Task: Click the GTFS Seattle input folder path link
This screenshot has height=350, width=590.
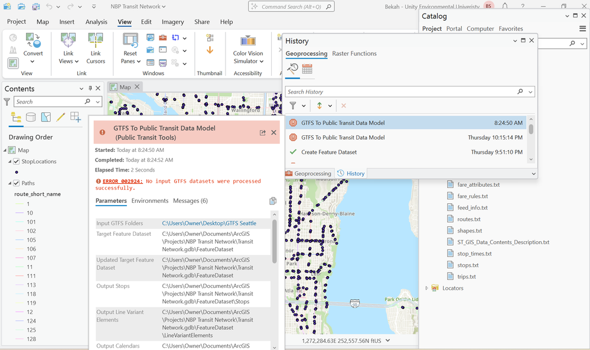Action: tap(209, 223)
